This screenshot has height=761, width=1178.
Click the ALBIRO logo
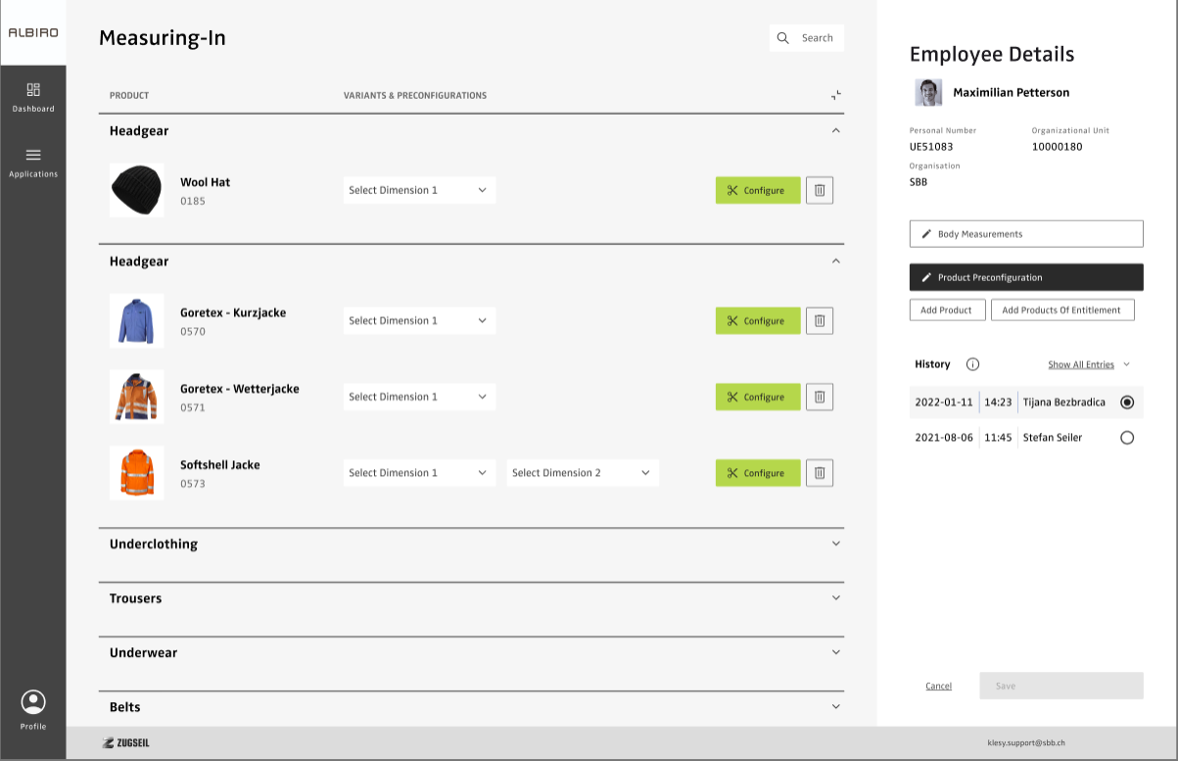33,32
